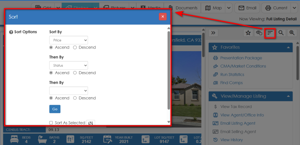Open the Then By Status dropdown

69,65
